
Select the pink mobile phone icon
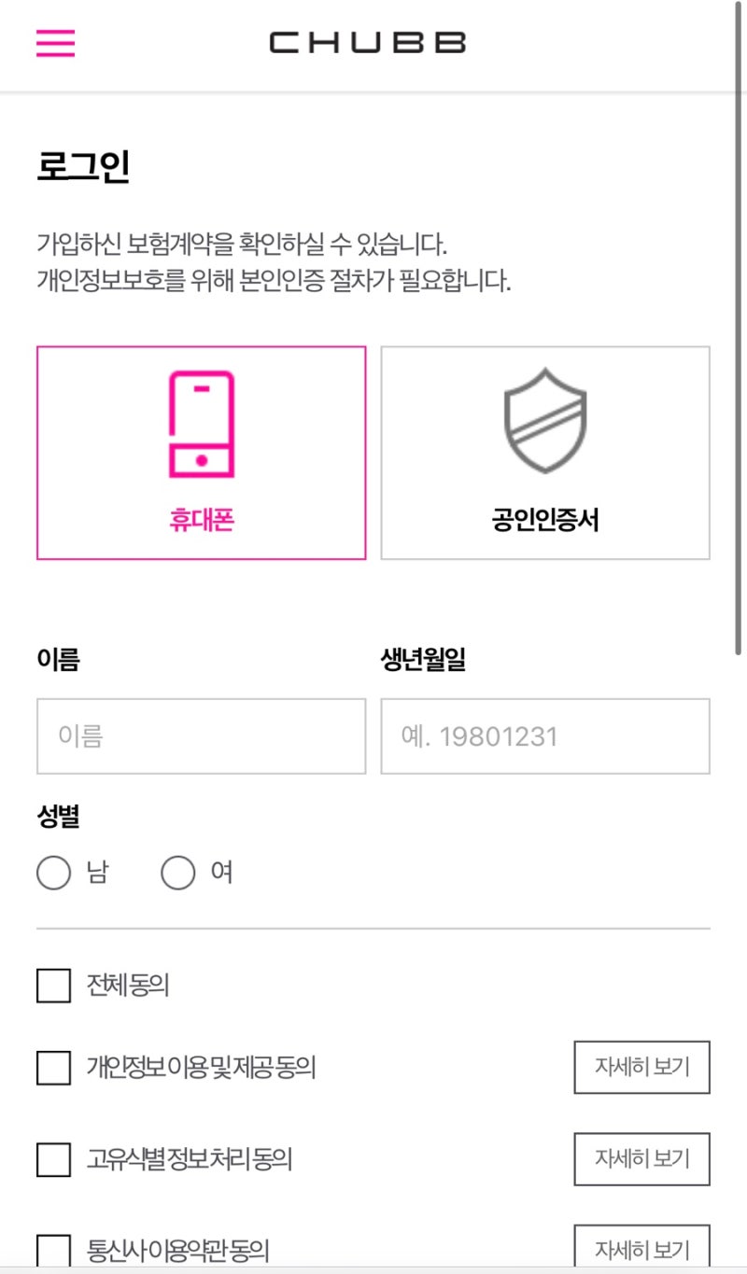(201, 424)
